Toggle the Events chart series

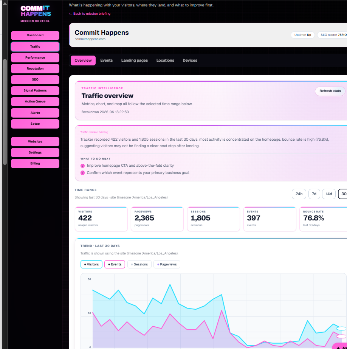115,264
